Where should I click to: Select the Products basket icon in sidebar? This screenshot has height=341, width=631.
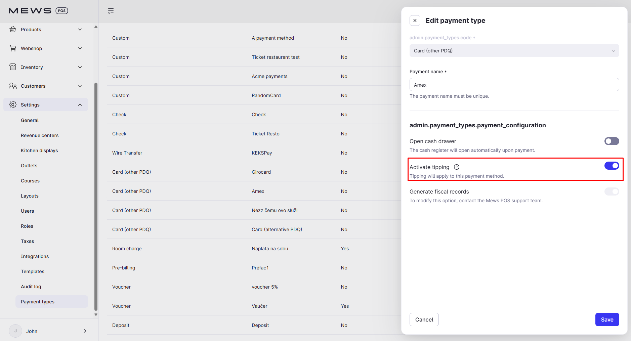[x=13, y=29]
